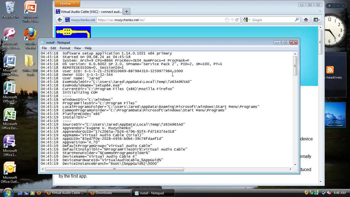Click Switch between windows quick launch icon
The width and height of the screenshot is (350, 197).
point(26,193)
